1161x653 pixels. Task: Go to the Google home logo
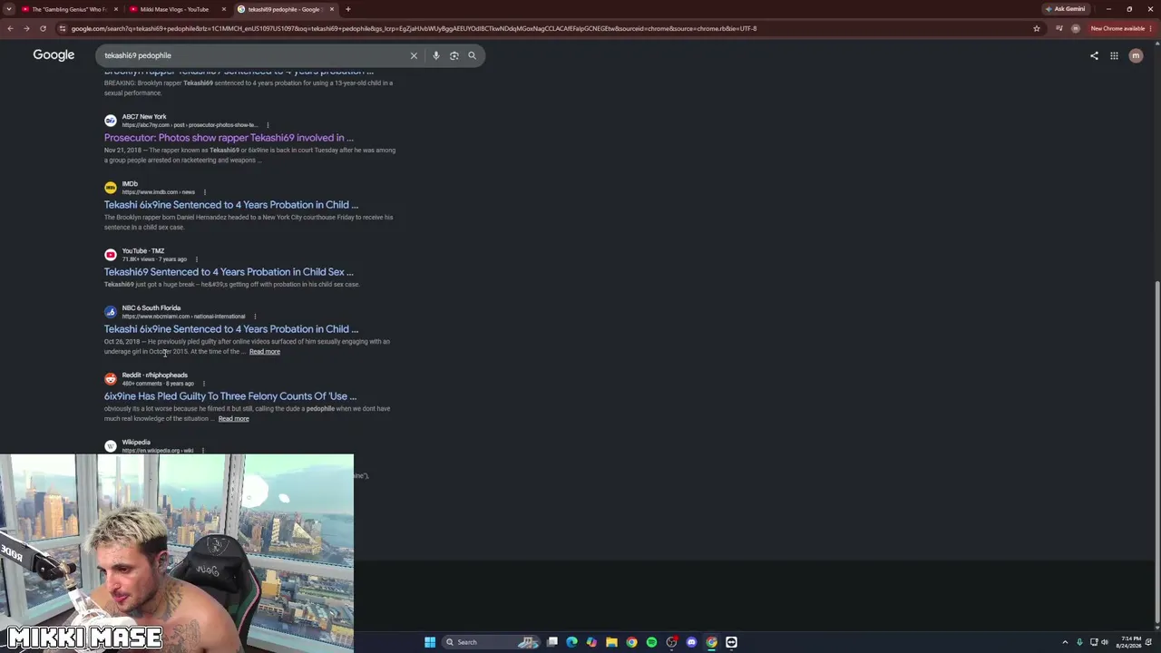coord(54,55)
